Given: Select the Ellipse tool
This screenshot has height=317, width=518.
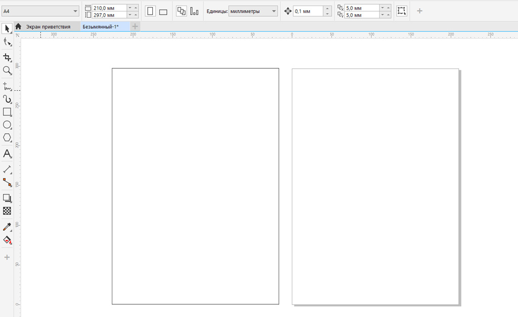Looking at the screenshot, I should [x=7, y=125].
